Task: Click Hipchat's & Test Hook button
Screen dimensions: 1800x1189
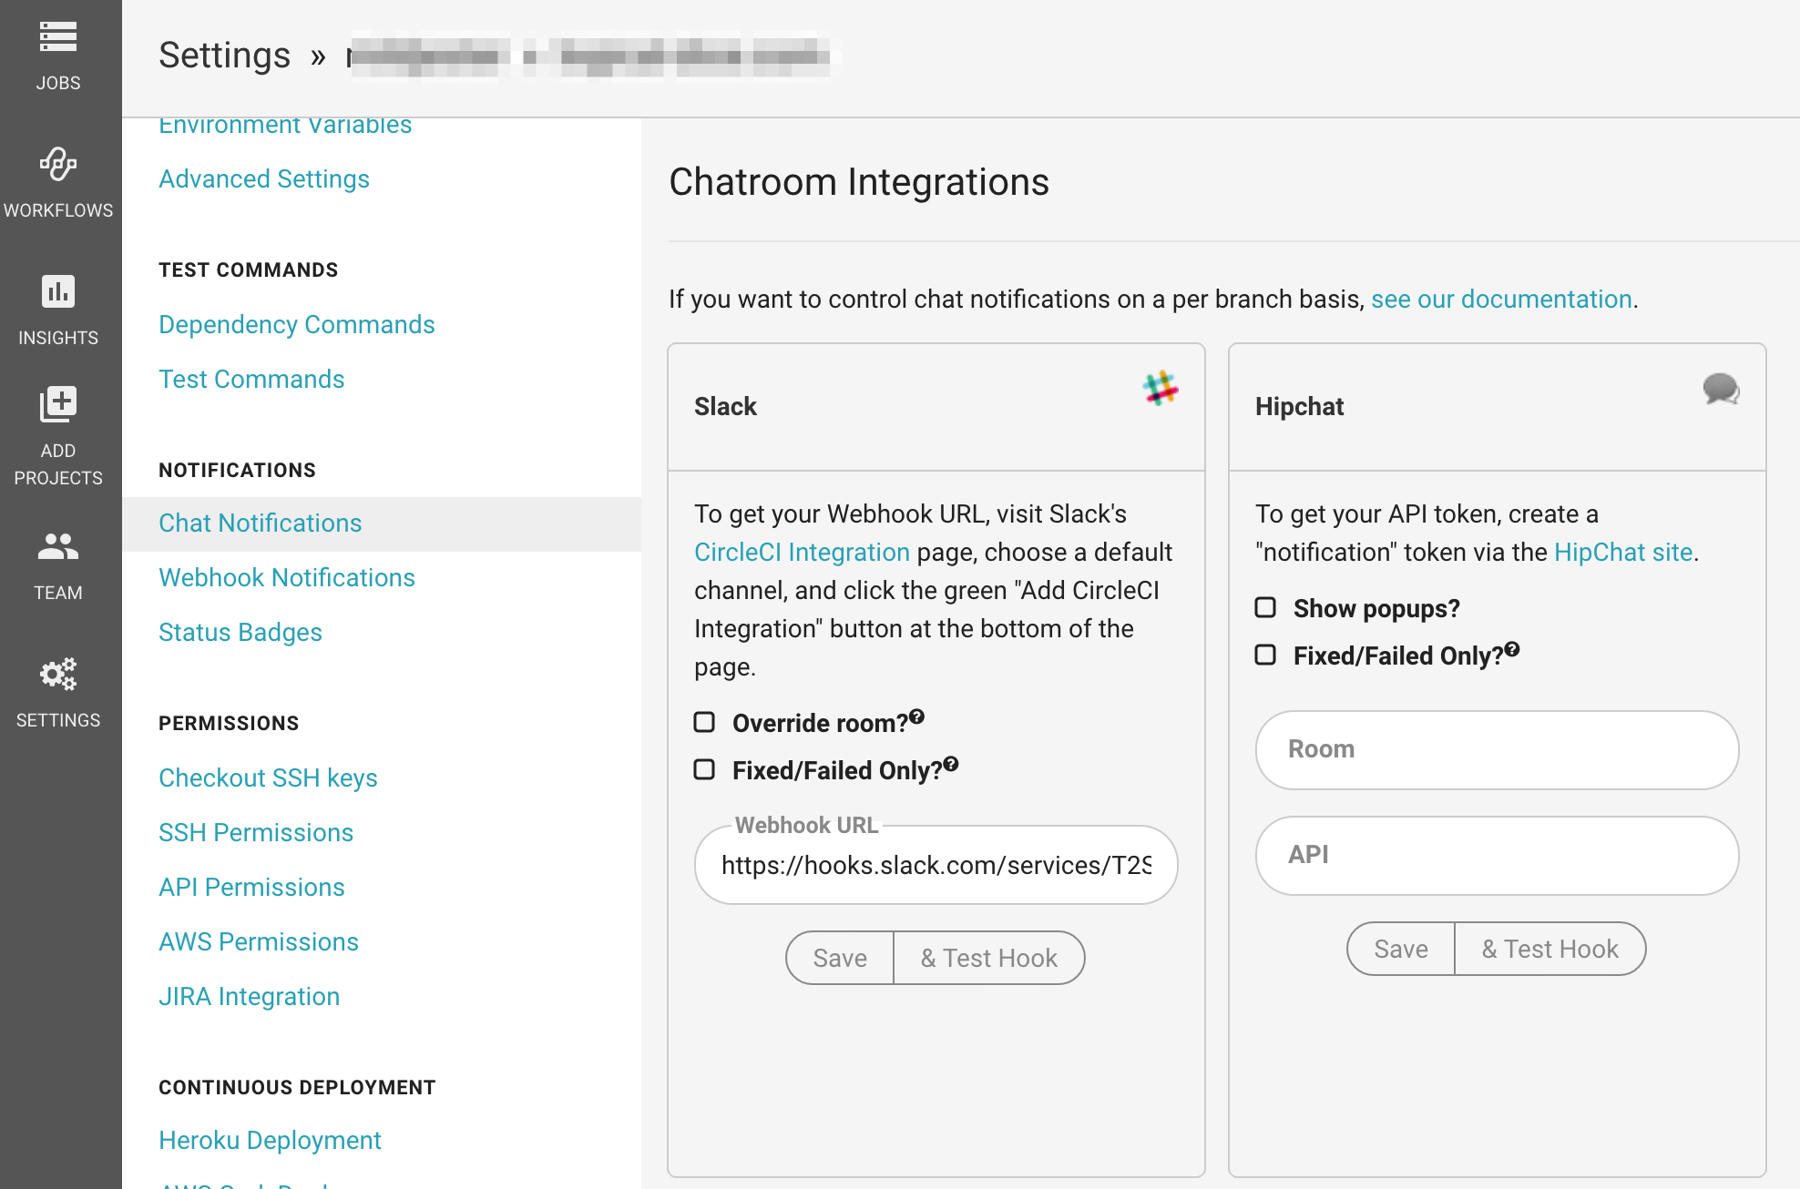Action: [x=1550, y=949]
